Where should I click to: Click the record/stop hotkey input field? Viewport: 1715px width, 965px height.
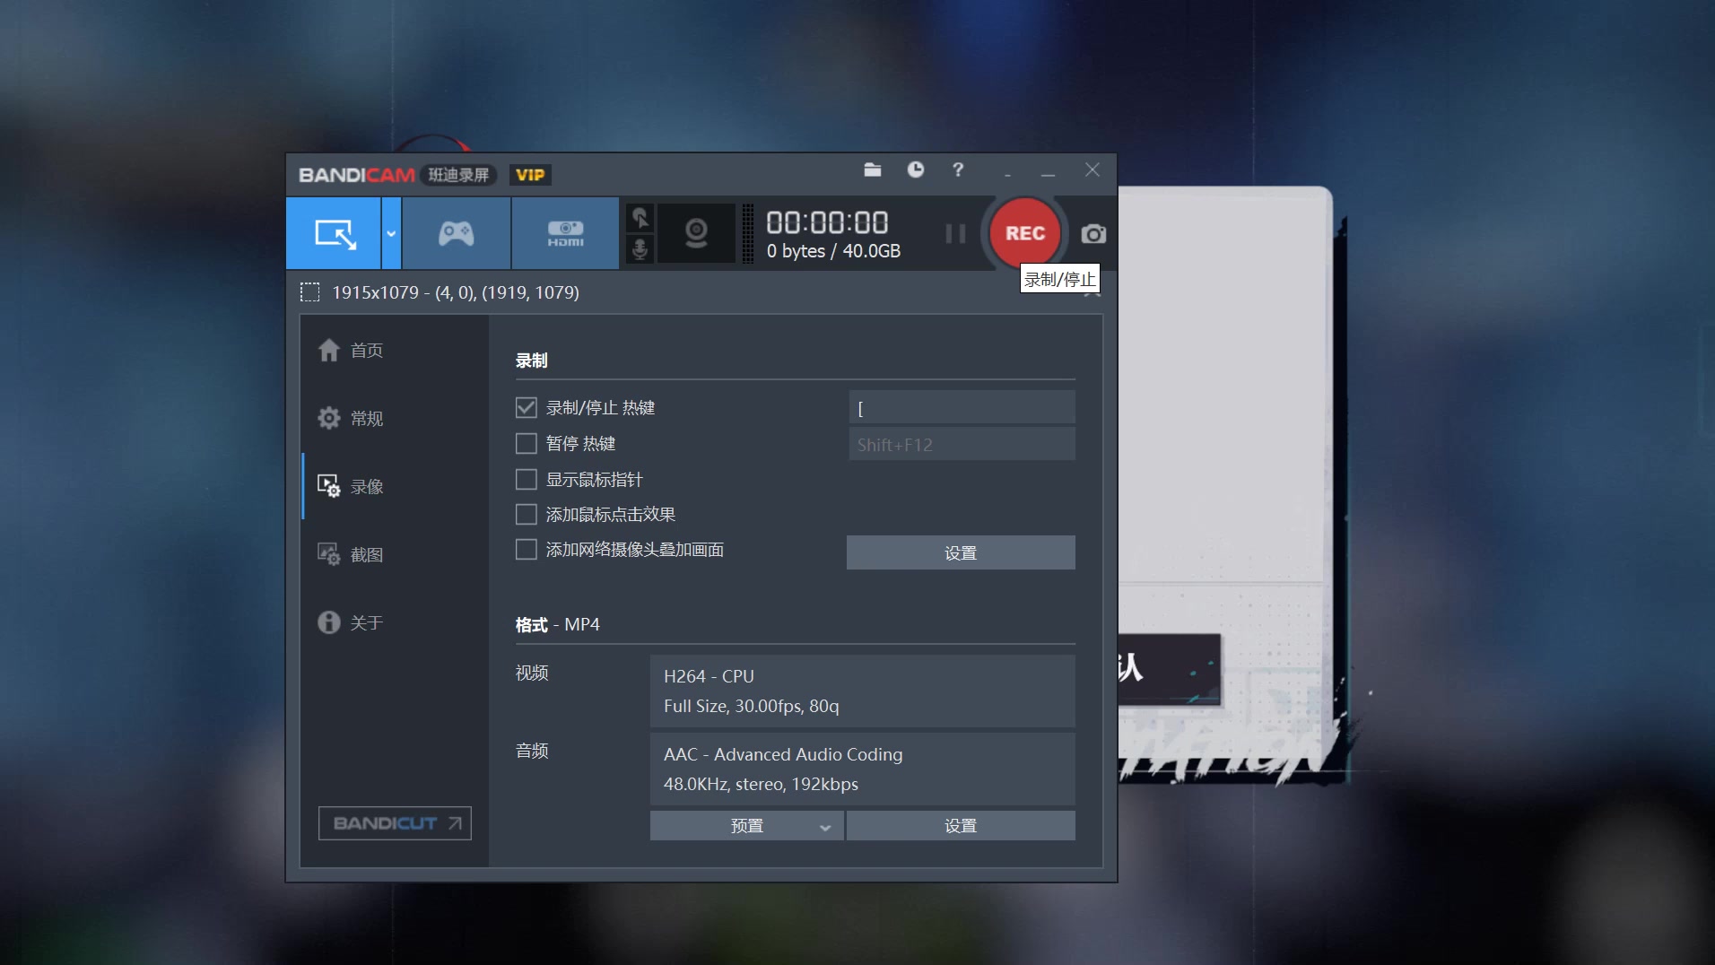tap(962, 408)
